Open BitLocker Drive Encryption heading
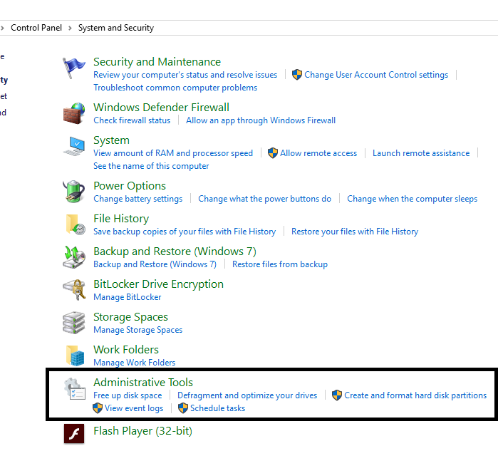Screen dimensions: 498x451 point(158,284)
